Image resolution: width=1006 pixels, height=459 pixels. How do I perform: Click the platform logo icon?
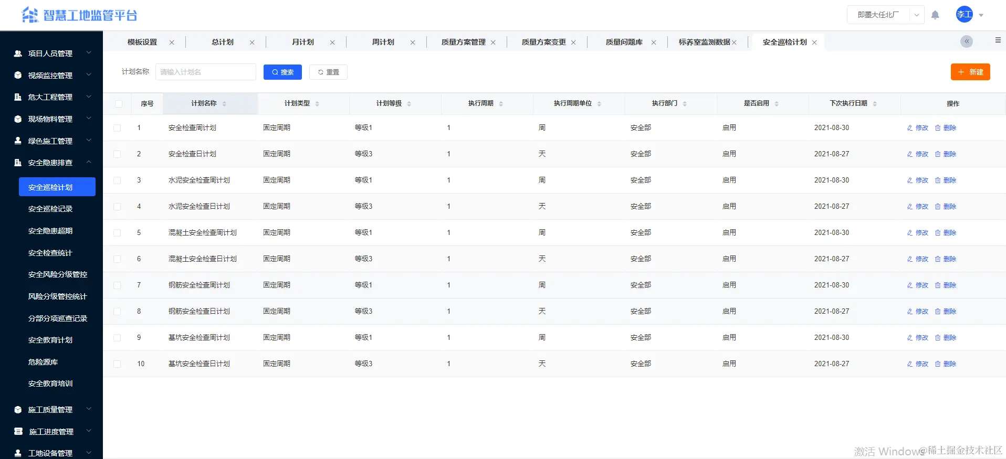tap(30, 15)
